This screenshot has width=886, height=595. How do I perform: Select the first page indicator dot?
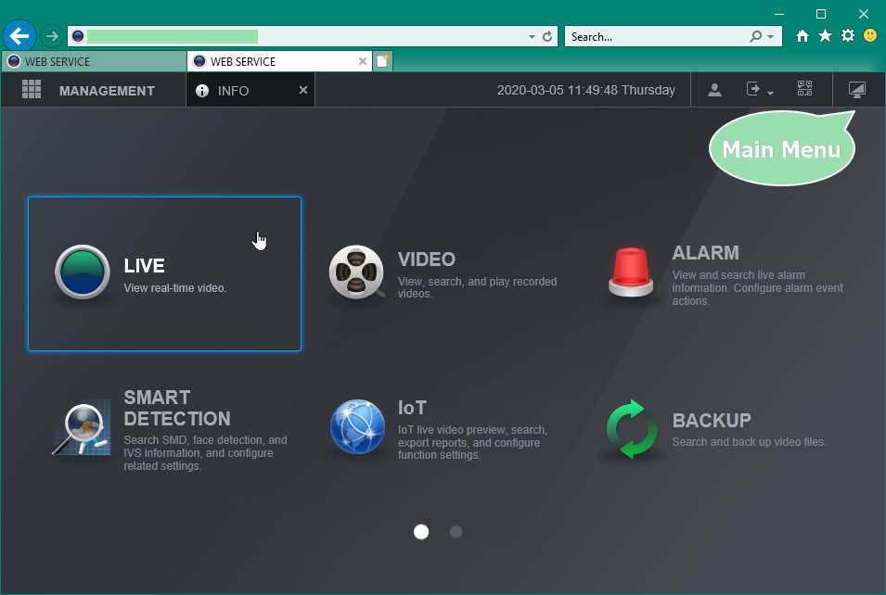(421, 532)
